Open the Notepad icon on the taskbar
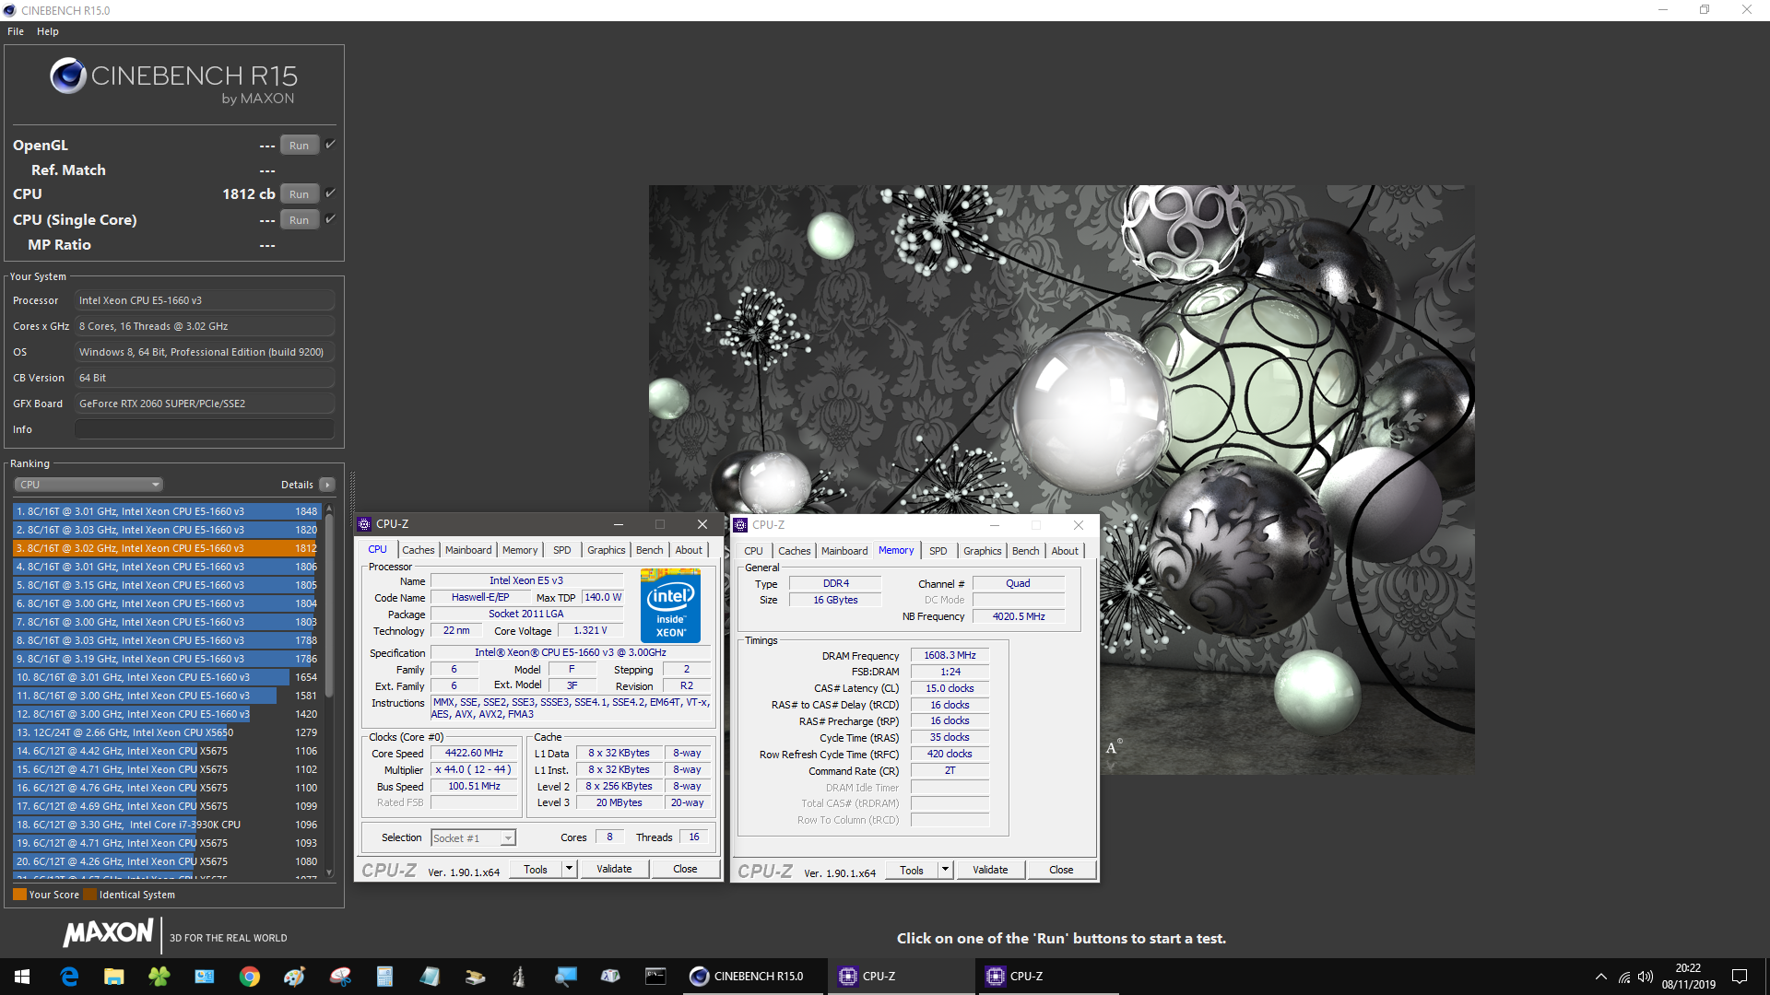This screenshot has width=1770, height=995. [430, 977]
